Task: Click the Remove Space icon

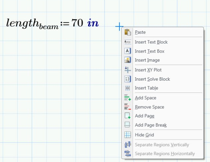Action: (x=127, y=107)
